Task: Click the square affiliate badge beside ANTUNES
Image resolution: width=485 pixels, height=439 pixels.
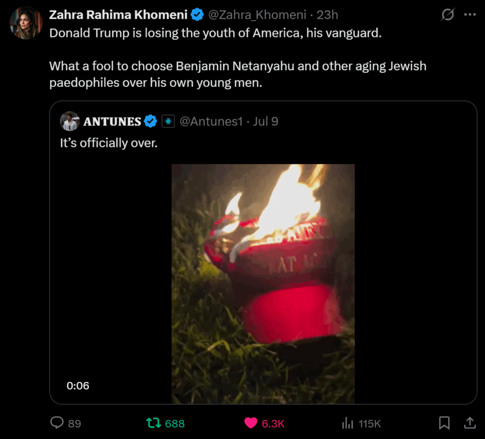Action: (168, 121)
